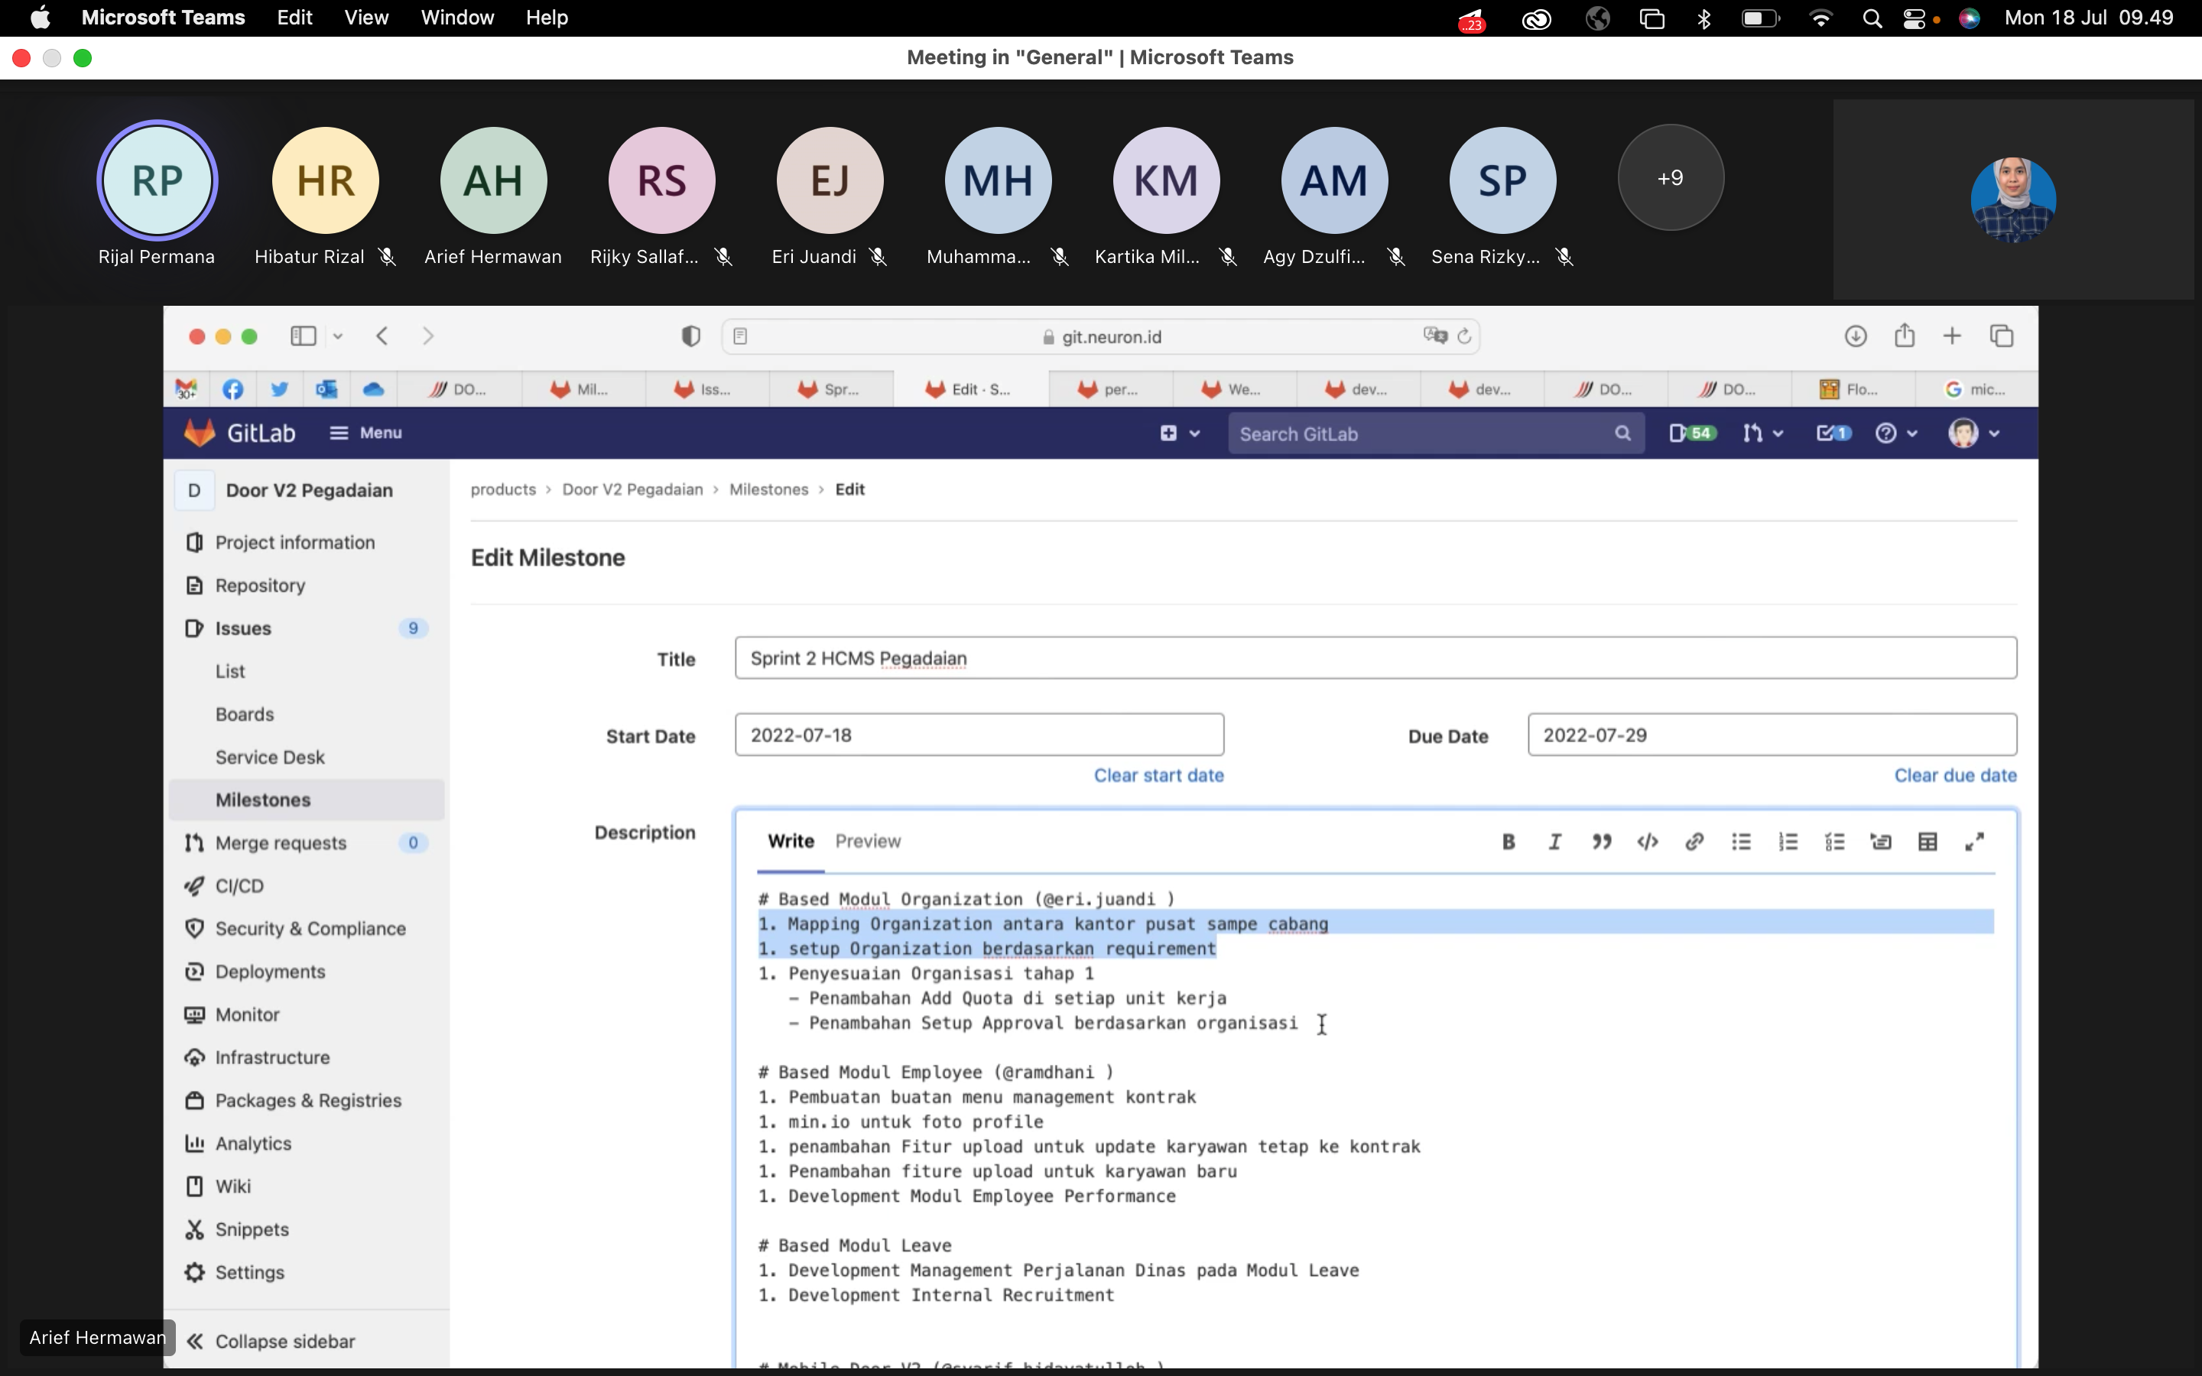The height and width of the screenshot is (1376, 2202).
Task: Click the git.neuron.id address bar
Action: click(x=1101, y=336)
